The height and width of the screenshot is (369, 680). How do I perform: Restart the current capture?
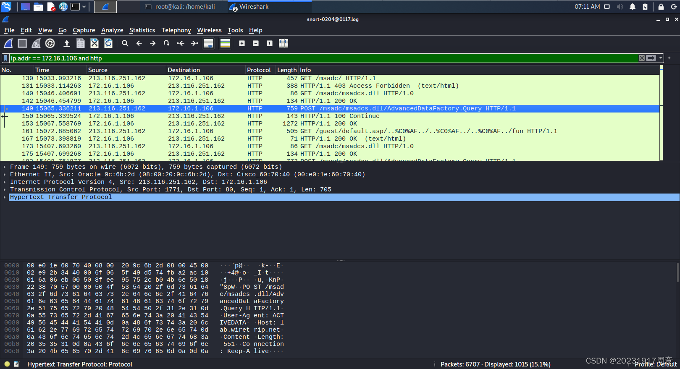coord(36,43)
